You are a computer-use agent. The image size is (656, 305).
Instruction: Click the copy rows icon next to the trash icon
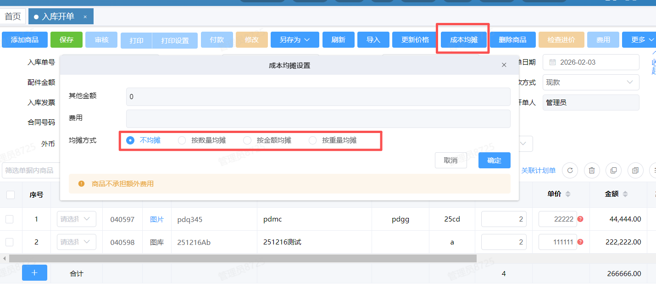[x=613, y=170]
